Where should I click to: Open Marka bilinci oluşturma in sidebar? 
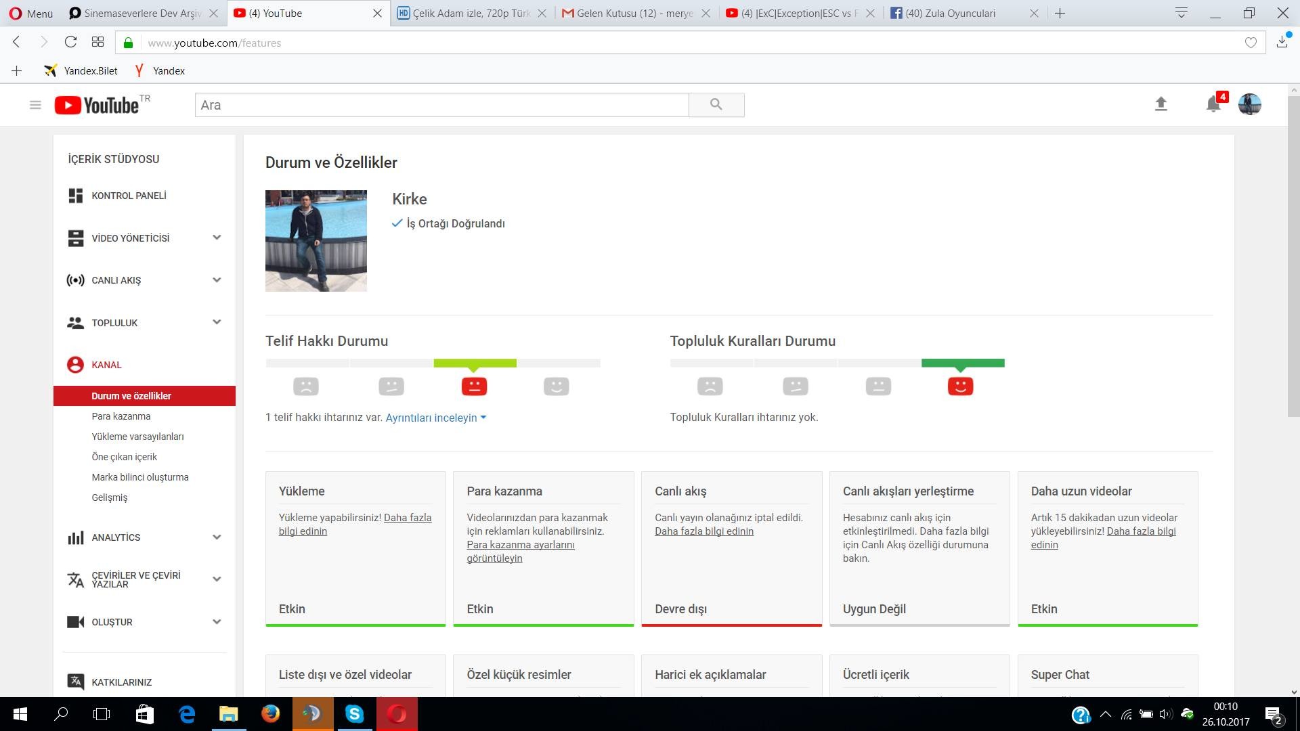(x=140, y=477)
